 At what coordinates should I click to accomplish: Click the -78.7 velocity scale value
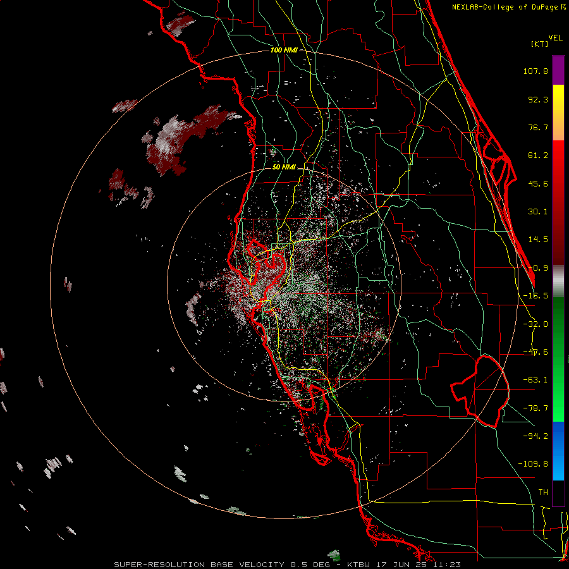pos(535,408)
